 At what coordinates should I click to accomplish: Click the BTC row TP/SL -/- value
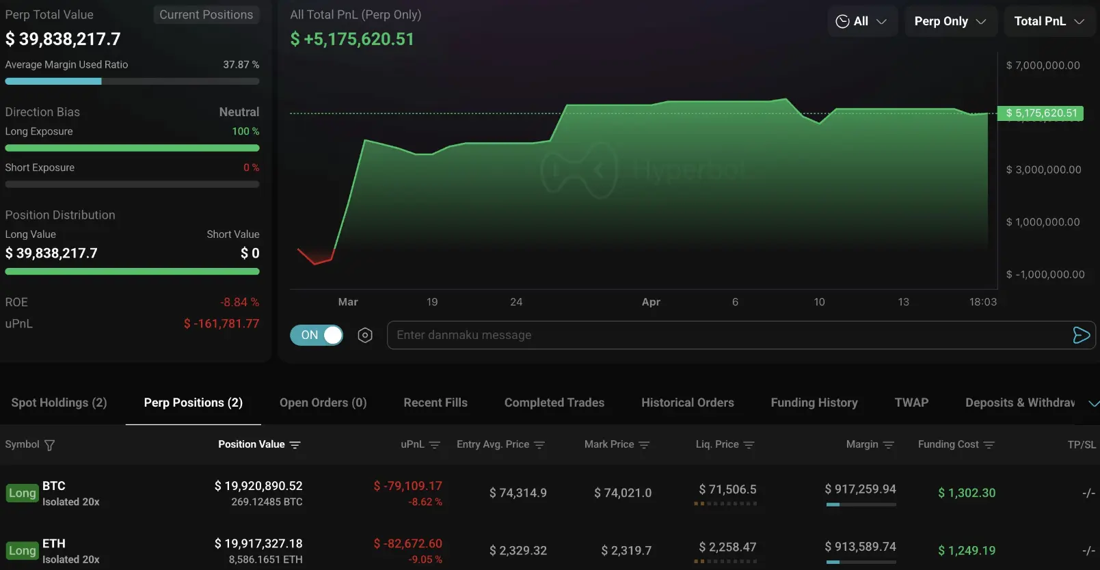tap(1089, 493)
